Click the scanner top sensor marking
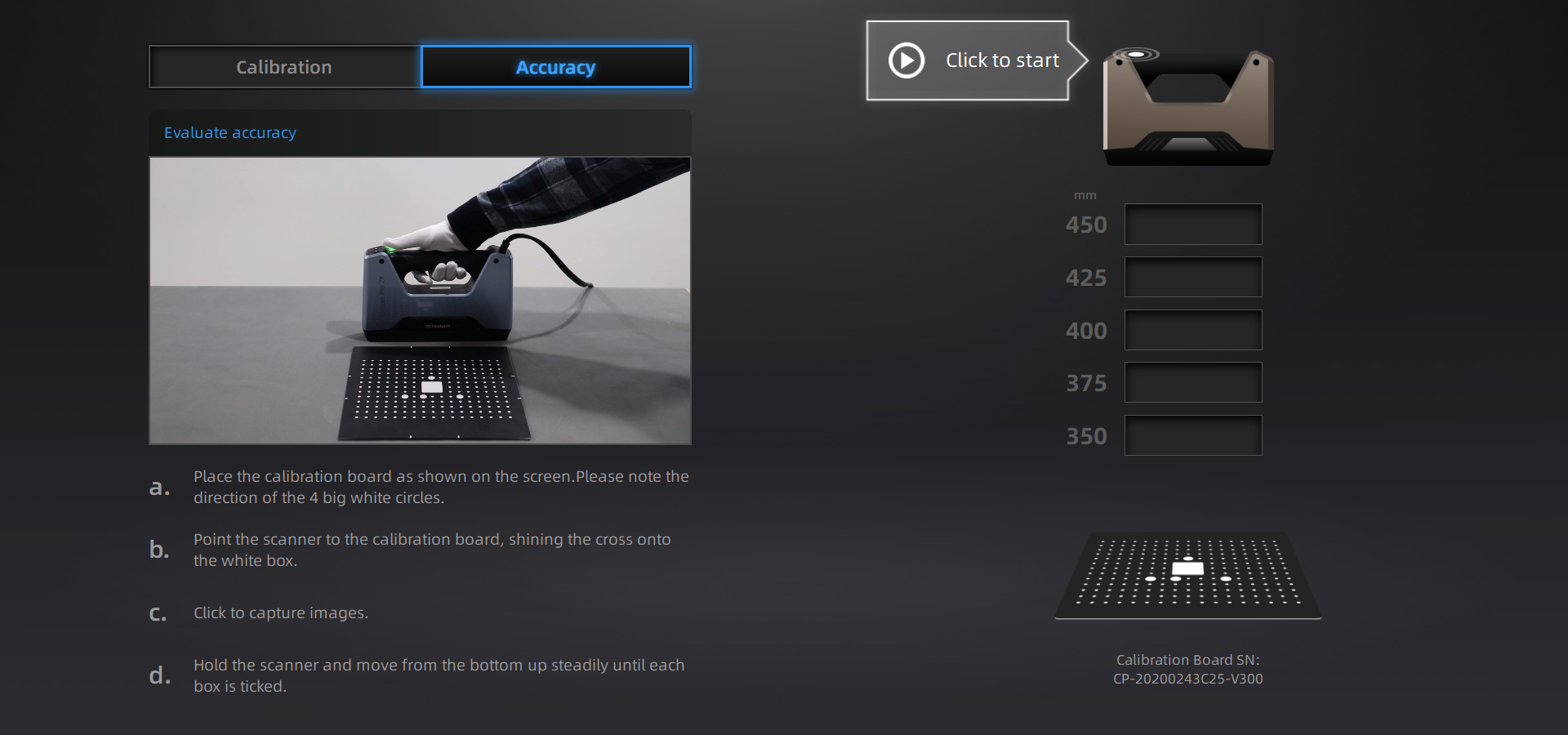 click(x=1138, y=55)
